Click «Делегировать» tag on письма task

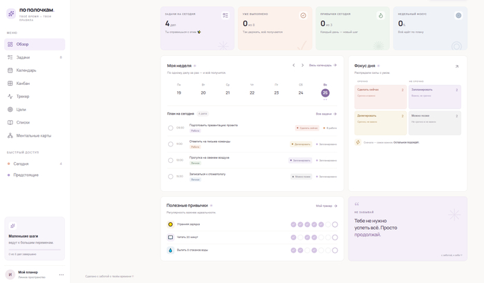pos(301,144)
